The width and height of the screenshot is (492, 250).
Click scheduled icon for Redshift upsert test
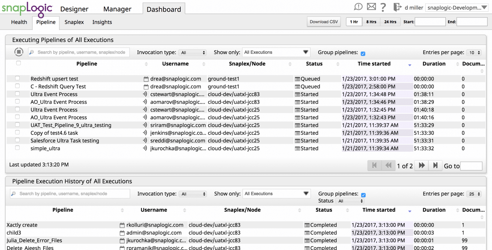click(146, 79)
